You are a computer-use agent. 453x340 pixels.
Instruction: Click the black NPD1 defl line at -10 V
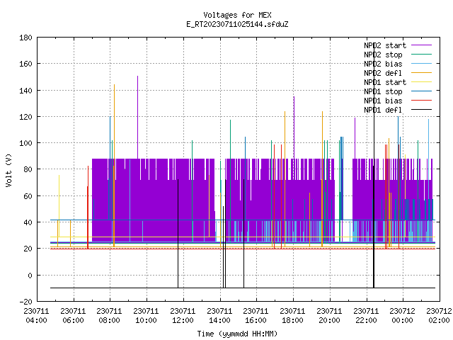tap(243, 288)
